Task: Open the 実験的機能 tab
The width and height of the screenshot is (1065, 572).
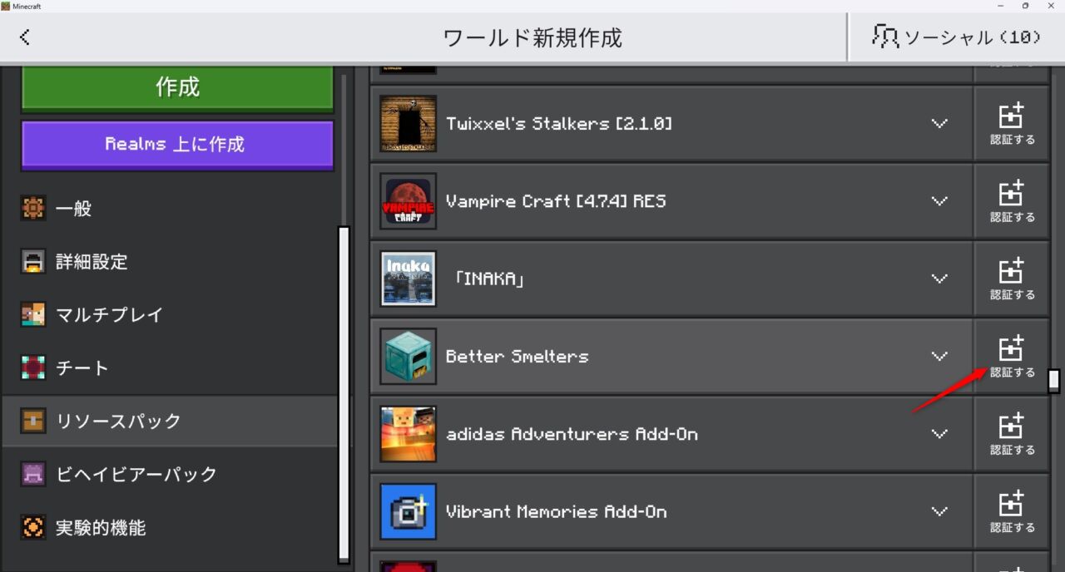Action: 170,528
